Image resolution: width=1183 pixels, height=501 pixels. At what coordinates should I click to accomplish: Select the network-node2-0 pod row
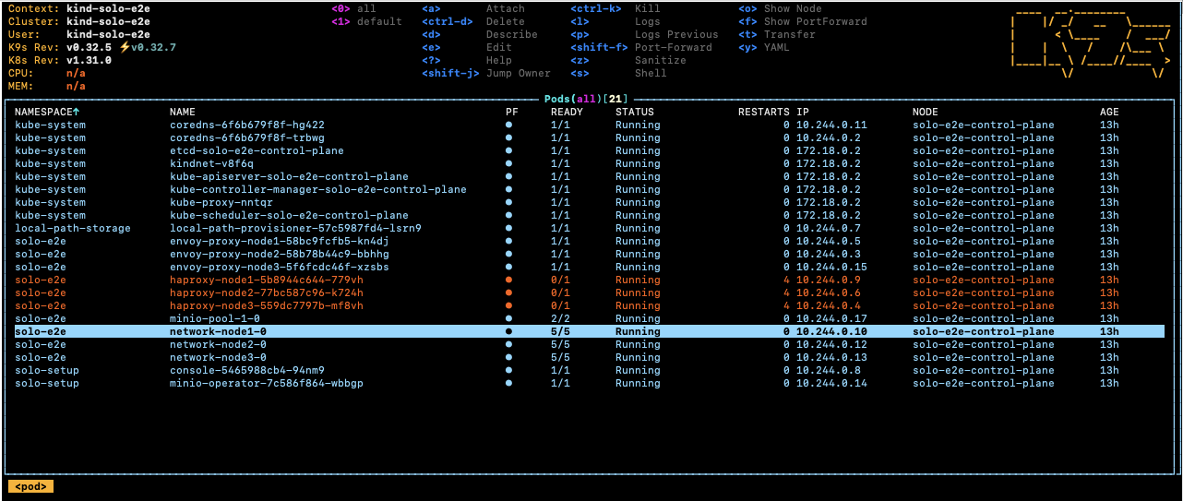coord(218,344)
